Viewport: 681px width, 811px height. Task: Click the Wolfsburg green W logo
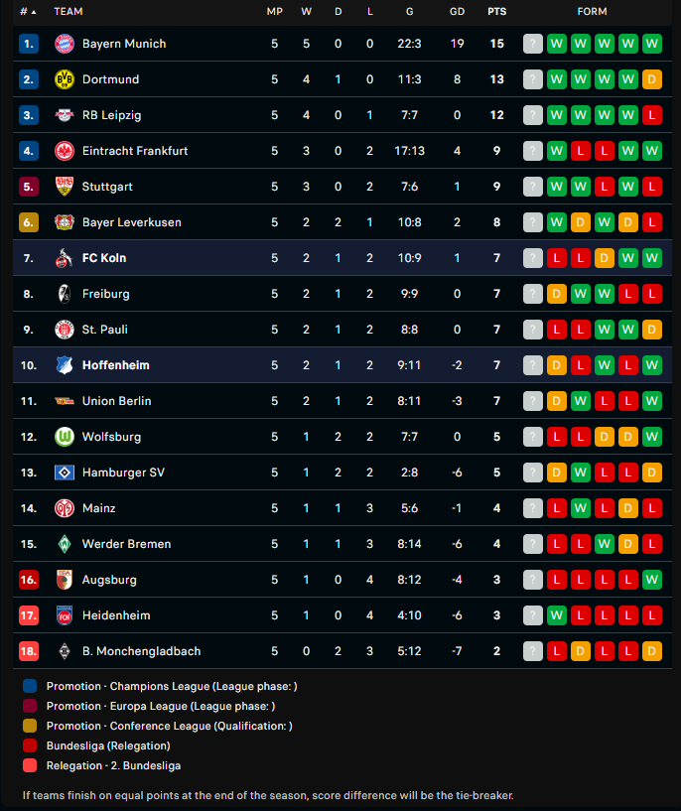coord(65,437)
